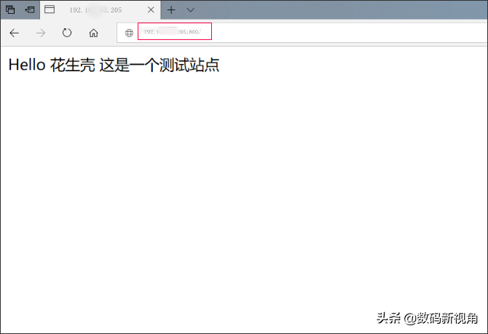Expand tab previews chevron
Viewport: 488px width, 334px height.
190,10
